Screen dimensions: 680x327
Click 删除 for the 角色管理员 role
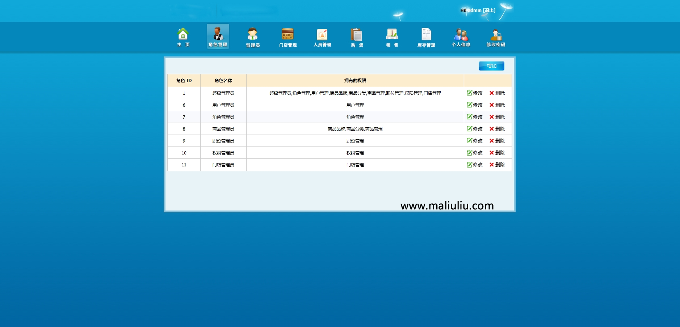click(x=497, y=117)
